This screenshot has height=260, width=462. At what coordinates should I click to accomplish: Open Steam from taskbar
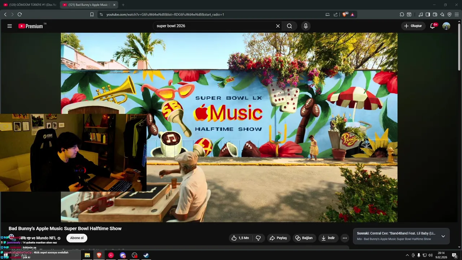click(146, 255)
